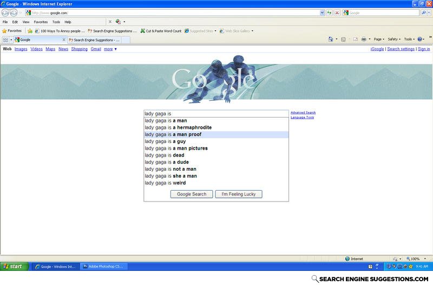Viewport: 433px width, 285px height.
Task: Click the protected mode icon in status bar
Action: (x=395, y=259)
